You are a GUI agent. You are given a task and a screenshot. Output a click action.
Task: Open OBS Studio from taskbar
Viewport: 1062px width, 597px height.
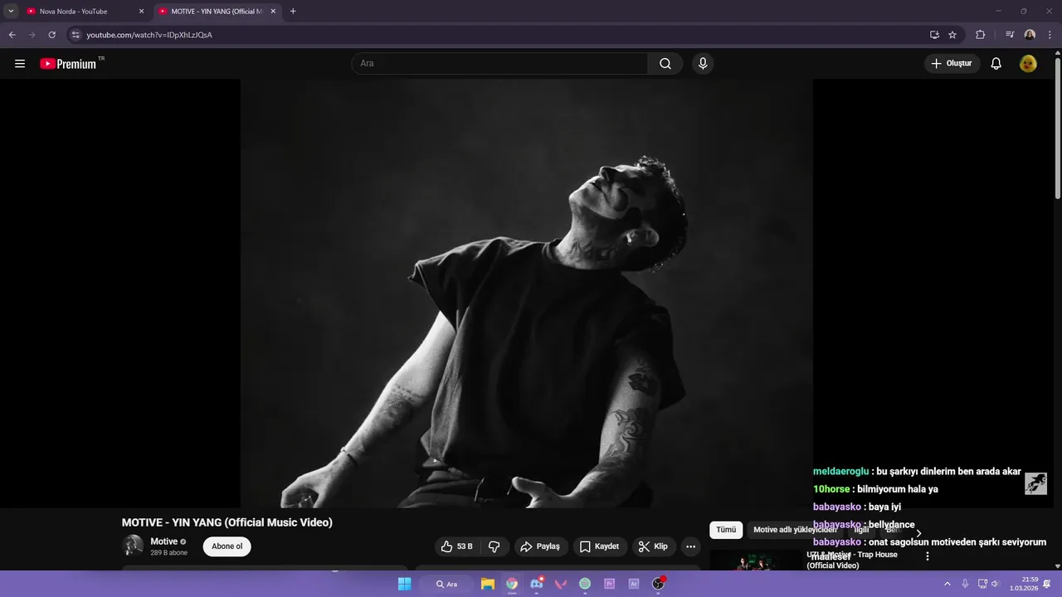coord(658,584)
